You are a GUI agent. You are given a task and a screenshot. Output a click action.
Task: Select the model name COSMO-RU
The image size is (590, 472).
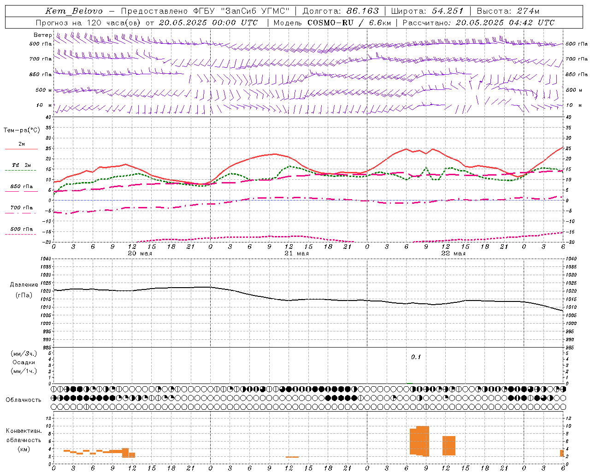[x=330, y=22]
